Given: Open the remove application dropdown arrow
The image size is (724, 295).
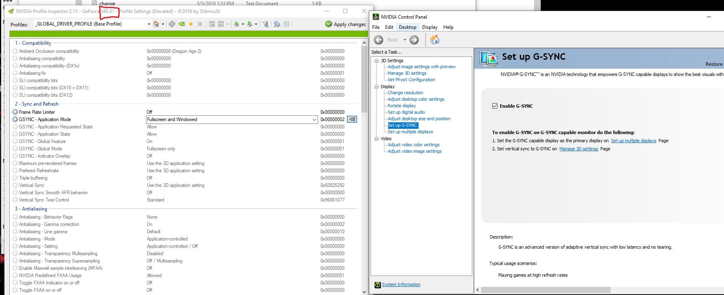Looking at the screenshot, I should (x=227, y=24).
